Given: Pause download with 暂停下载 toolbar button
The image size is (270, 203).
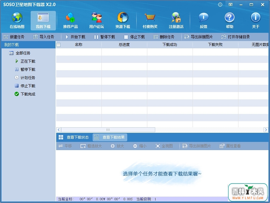Looking at the screenshot, I should coord(105,37).
